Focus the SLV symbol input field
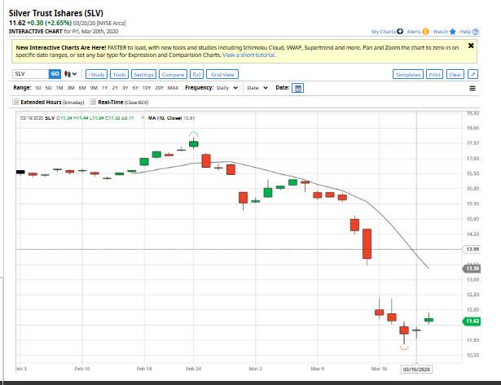 [x=31, y=74]
